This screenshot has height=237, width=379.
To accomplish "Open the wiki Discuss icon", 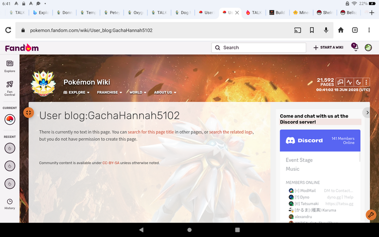I will [x=340, y=82].
